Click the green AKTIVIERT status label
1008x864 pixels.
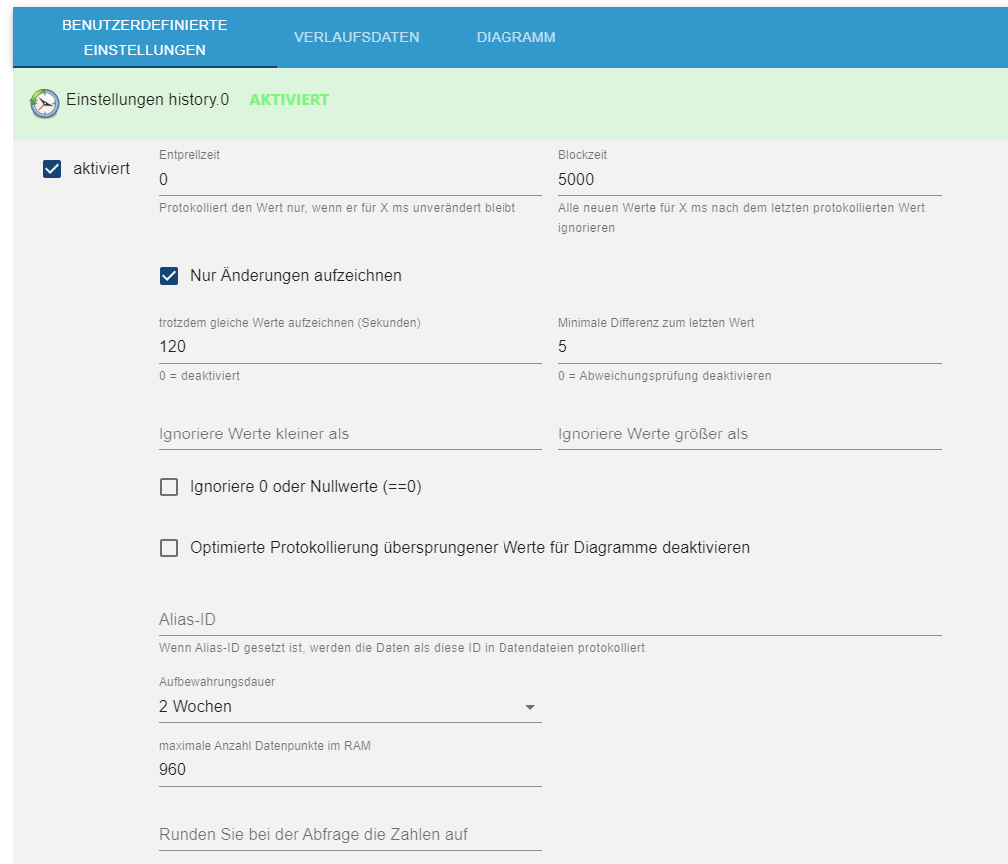[x=289, y=100]
